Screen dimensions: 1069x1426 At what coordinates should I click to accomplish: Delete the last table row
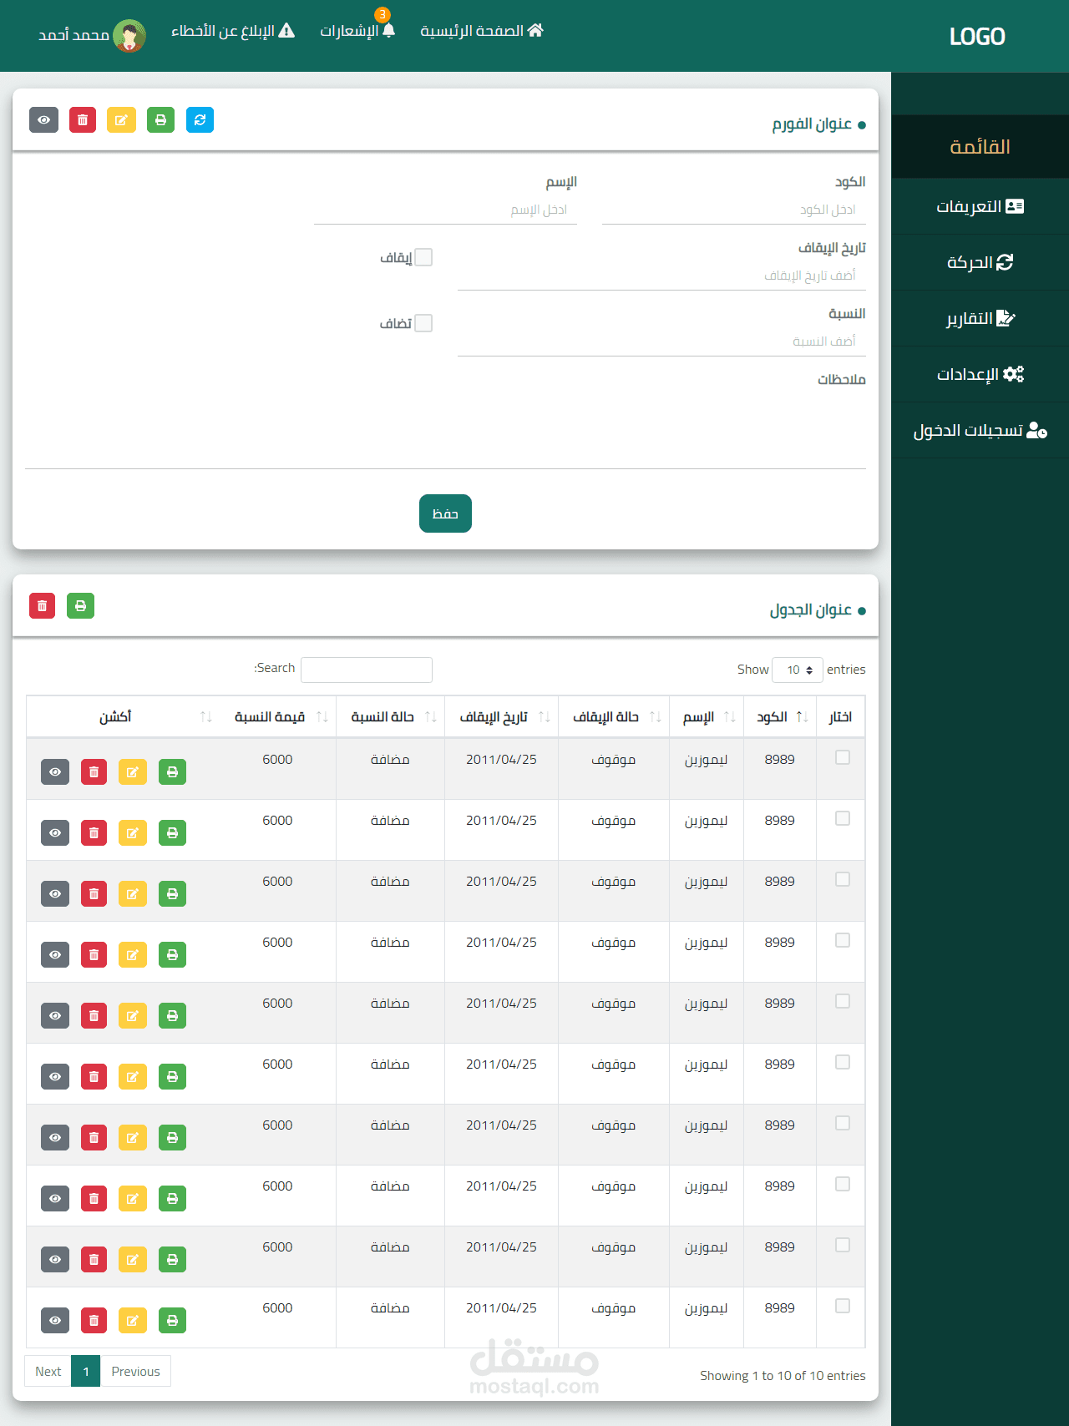(94, 1321)
